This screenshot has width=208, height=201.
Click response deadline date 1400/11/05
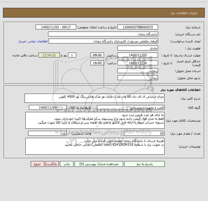[138, 55]
